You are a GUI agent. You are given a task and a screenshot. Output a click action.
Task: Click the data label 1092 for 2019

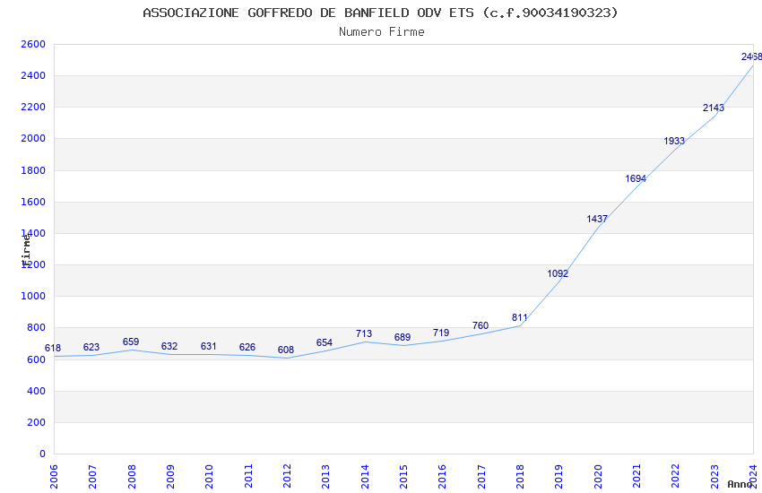(x=558, y=273)
